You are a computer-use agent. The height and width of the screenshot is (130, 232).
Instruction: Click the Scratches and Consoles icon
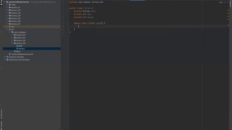point(7,60)
